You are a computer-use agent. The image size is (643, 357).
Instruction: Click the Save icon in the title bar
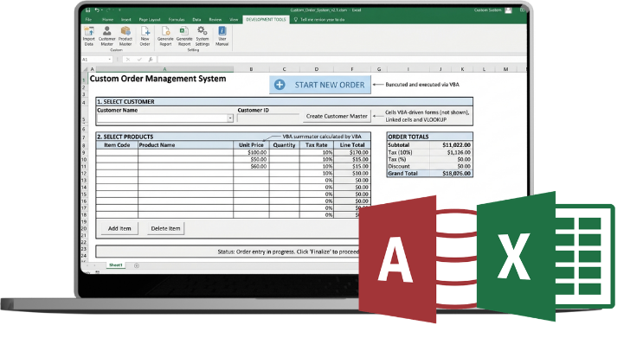(87, 10)
